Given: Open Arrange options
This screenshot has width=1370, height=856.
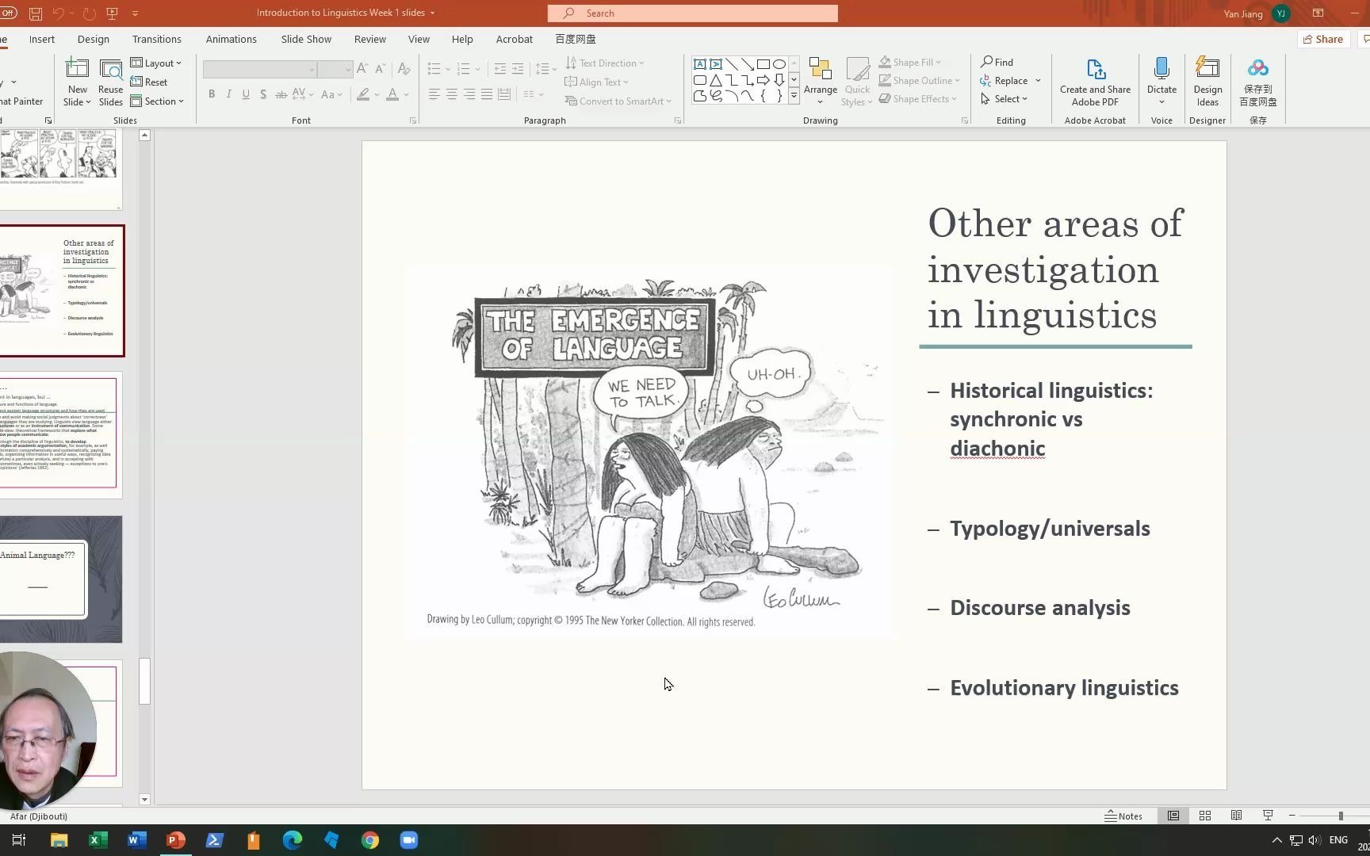Looking at the screenshot, I should (820, 82).
